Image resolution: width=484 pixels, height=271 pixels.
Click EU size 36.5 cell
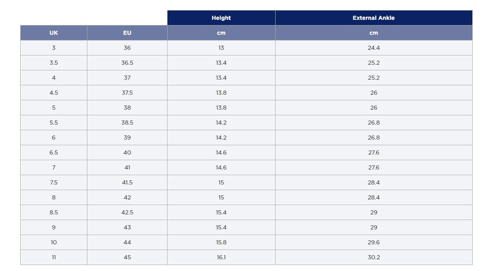point(127,63)
